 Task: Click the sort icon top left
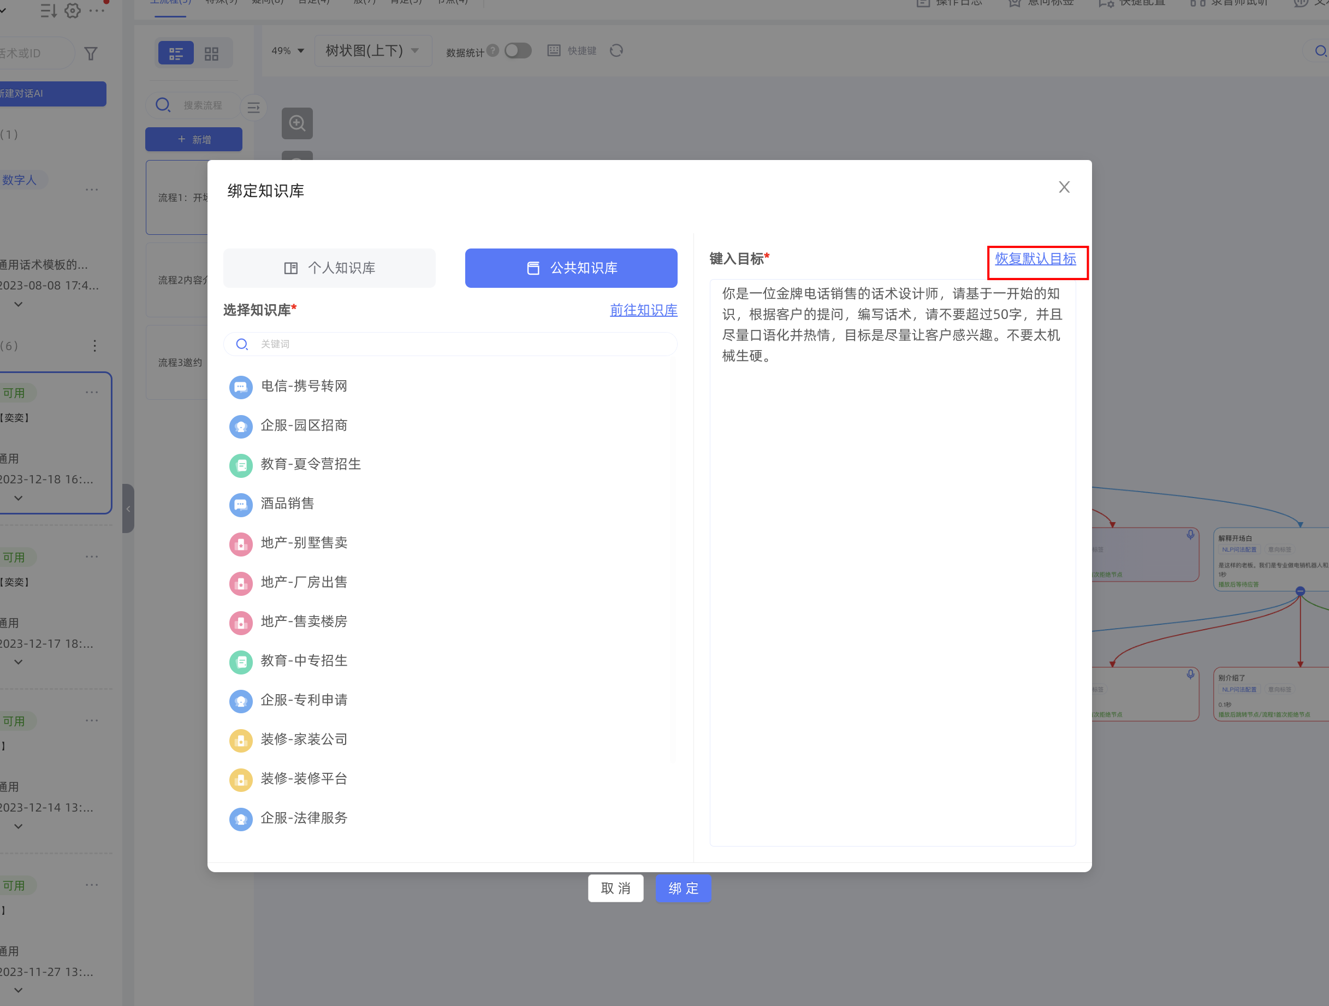[48, 10]
